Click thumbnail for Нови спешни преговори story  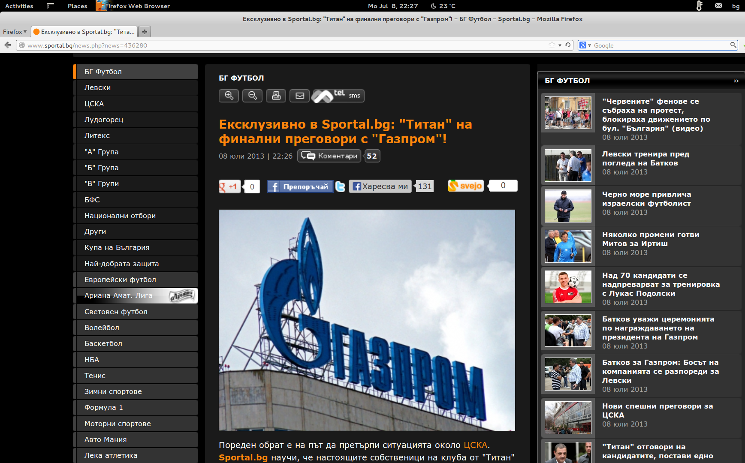point(568,418)
